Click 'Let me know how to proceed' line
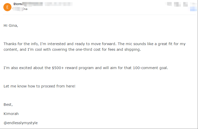This screenshot has width=198, height=129. tap(39, 86)
